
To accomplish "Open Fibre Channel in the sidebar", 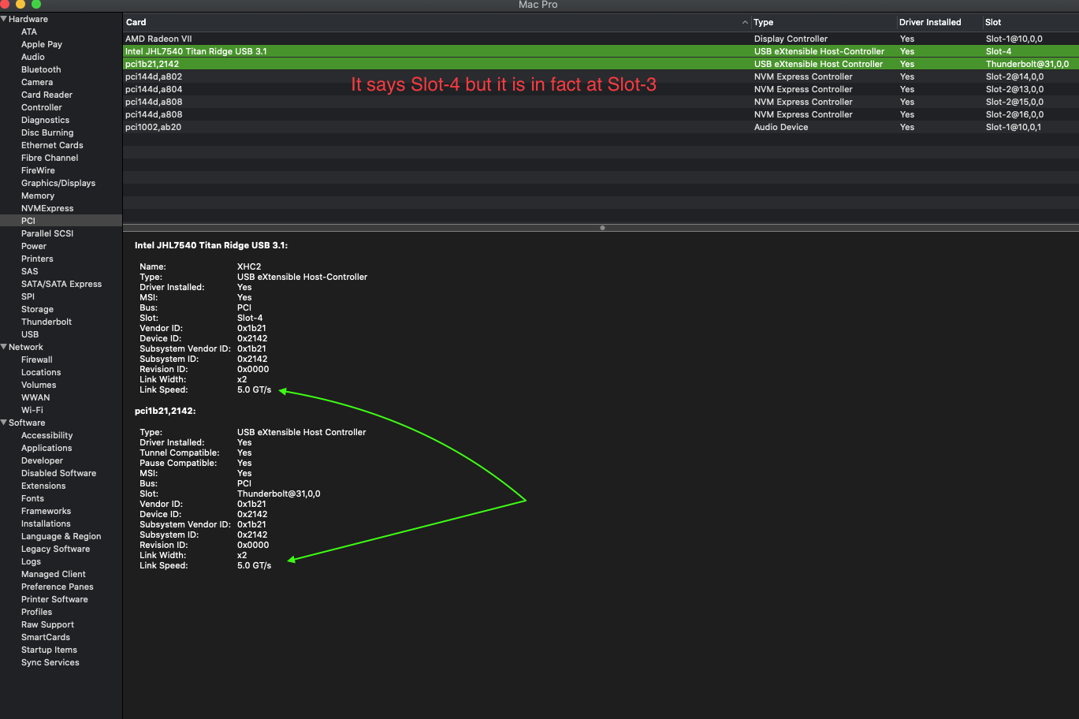I will tap(50, 158).
